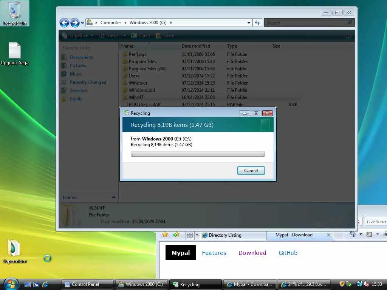Switch to Directory Listing tab in IE
387x290 pixels.
click(x=233, y=235)
